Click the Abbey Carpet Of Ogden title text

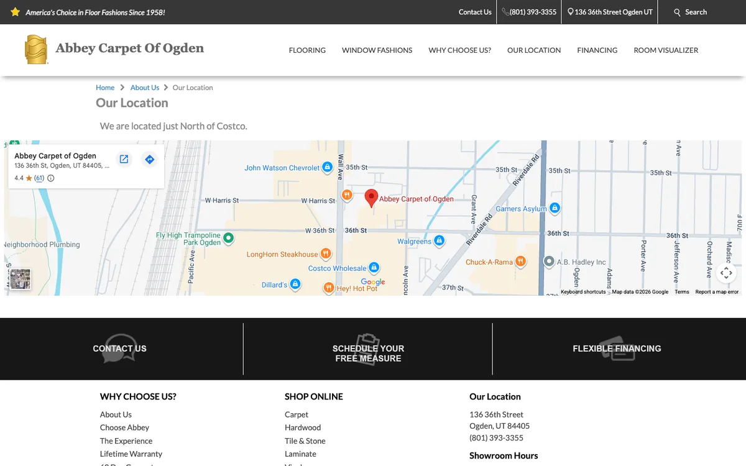pos(129,48)
